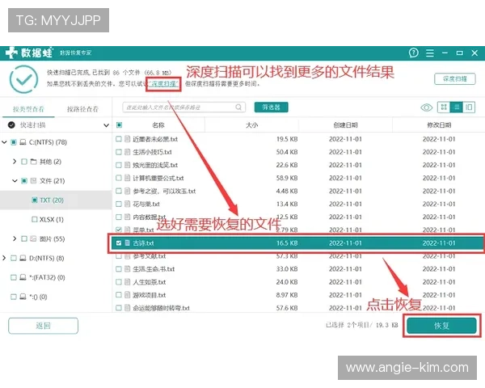The width and height of the screenshot is (485, 388).
Task: Expand the D:(NTFS) (8) tree node
Action: tap(4, 258)
